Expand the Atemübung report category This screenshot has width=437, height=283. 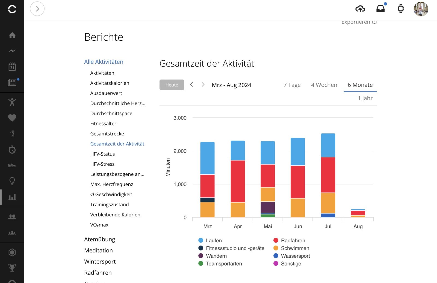pyautogui.click(x=99, y=239)
